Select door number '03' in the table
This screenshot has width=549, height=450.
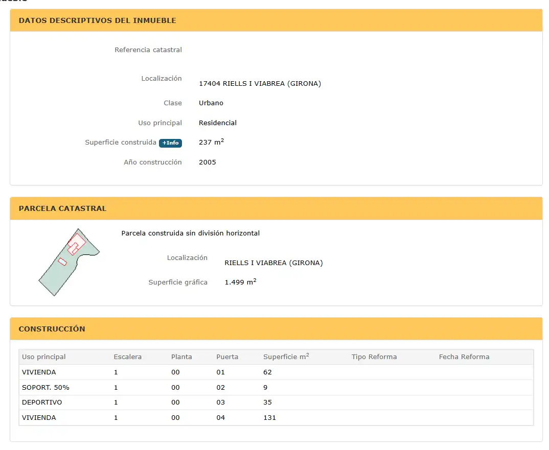[221, 402]
